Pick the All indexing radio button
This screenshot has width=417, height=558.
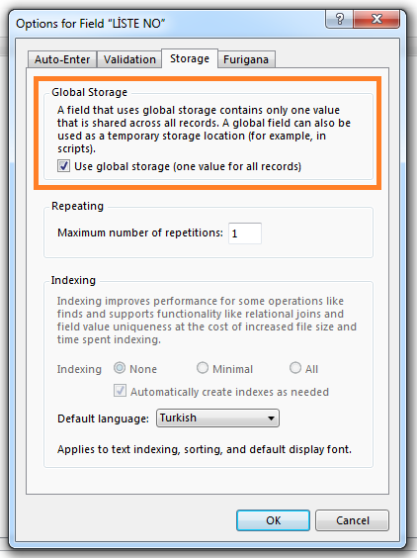(x=295, y=368)
